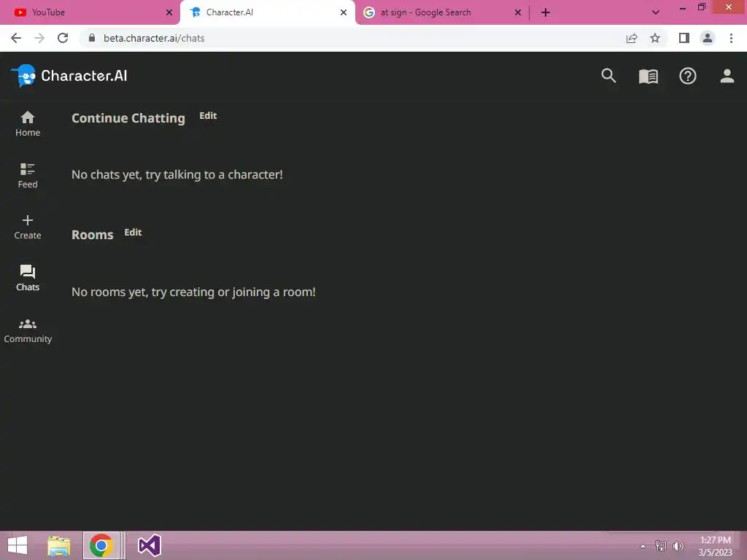The image size is (747, 560).
Task: Toggle the Chrome side panel
Action: pos(684,38)
